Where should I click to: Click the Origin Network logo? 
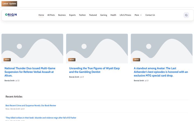tap(11, 15)
